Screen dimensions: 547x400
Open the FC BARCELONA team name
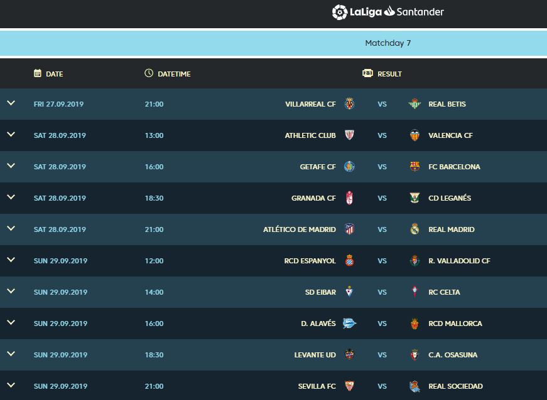[454, 167]
